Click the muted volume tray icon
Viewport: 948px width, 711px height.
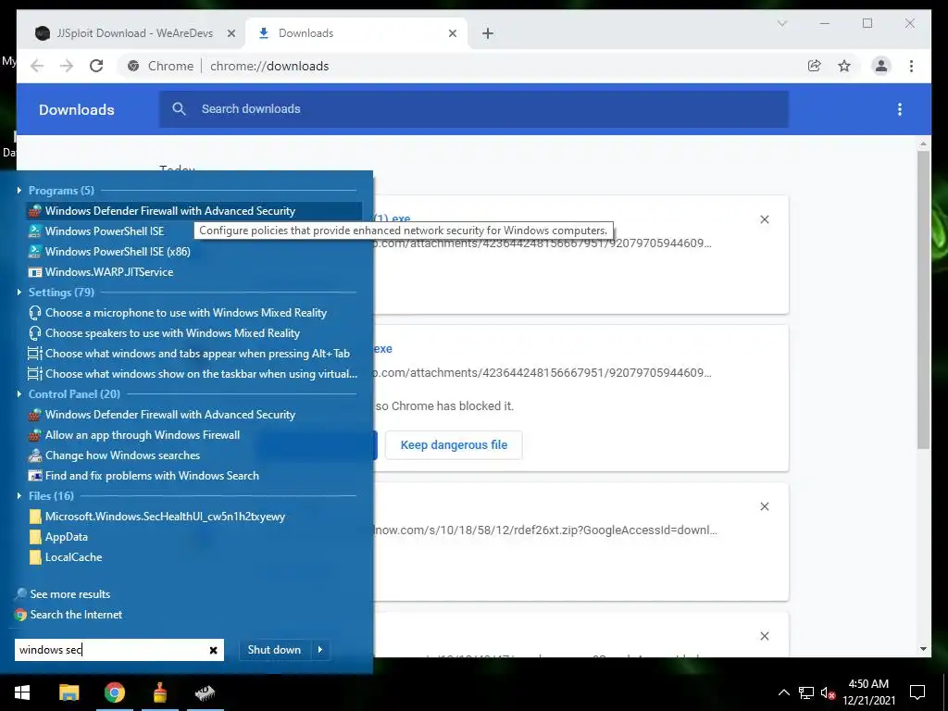[828, 692]
